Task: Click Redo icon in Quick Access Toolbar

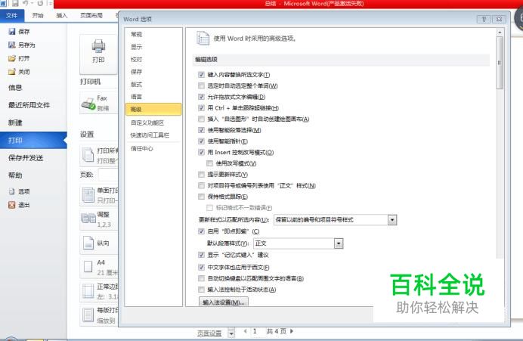Action: tap(40, 3)
